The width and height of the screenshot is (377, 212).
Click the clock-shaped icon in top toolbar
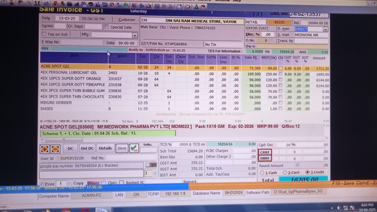pos(112,5)
